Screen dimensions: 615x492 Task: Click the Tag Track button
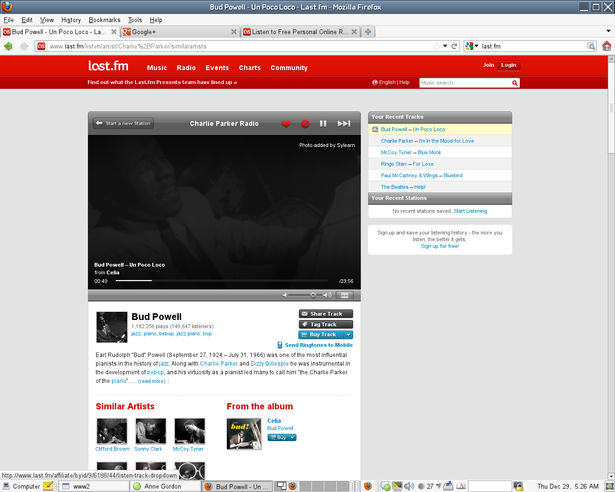click(326, 324)
